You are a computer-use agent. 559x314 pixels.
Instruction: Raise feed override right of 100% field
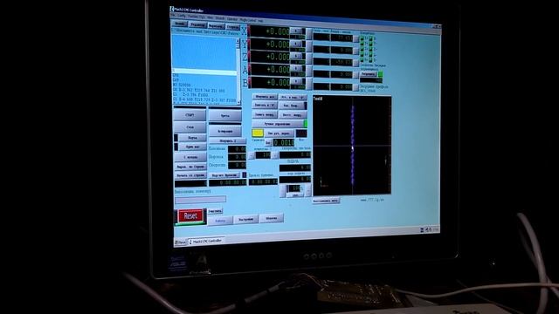coord(308,190)
